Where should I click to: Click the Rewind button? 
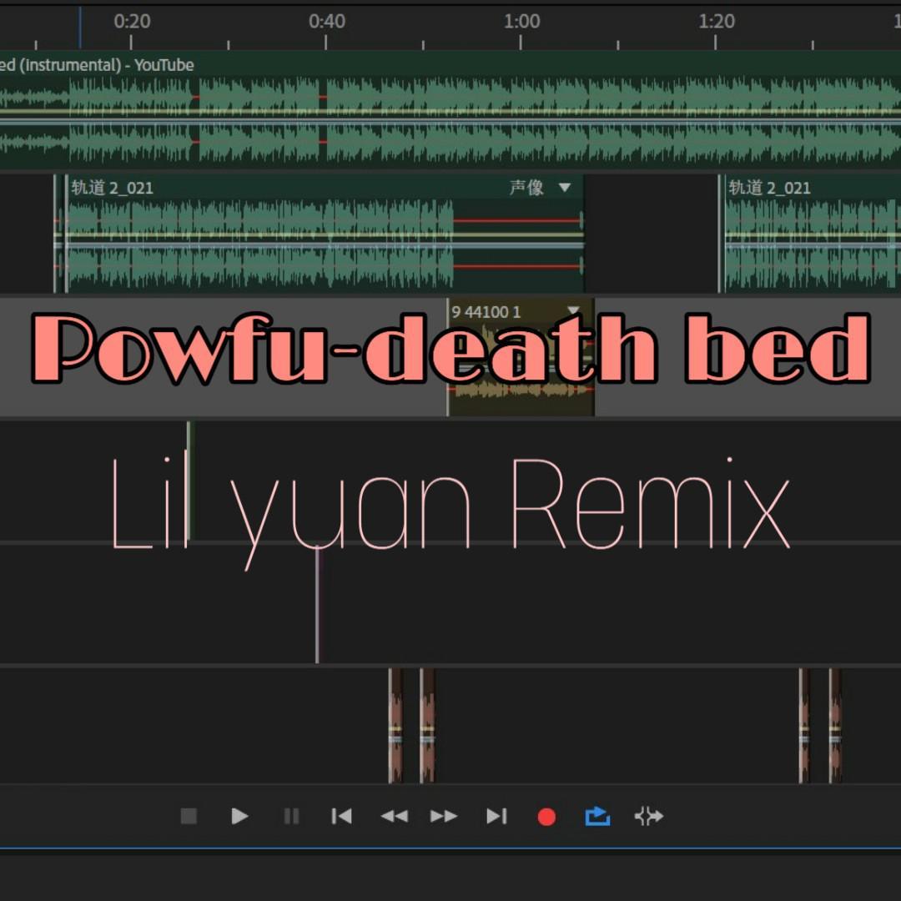point(394,816)
